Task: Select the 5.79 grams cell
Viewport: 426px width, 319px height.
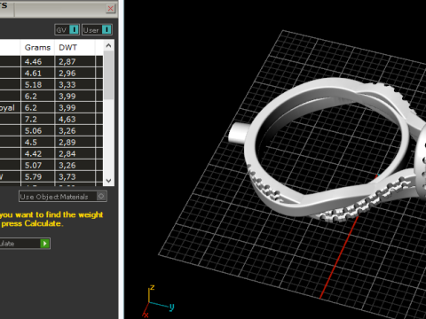Action: (37, 176)
